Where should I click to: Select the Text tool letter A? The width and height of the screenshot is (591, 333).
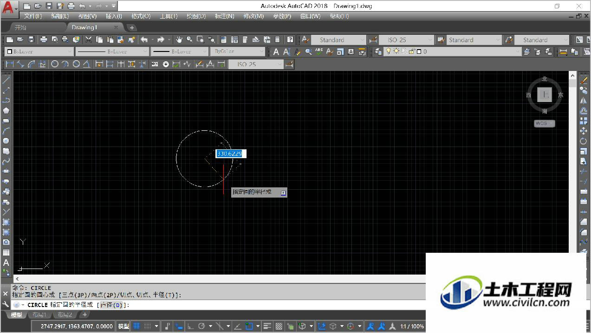coord(6,263)
